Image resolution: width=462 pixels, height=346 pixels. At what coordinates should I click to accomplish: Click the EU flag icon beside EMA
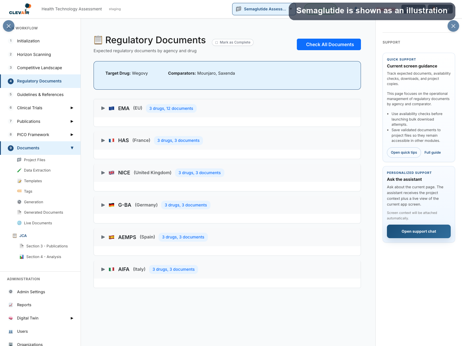coord(111,108)
